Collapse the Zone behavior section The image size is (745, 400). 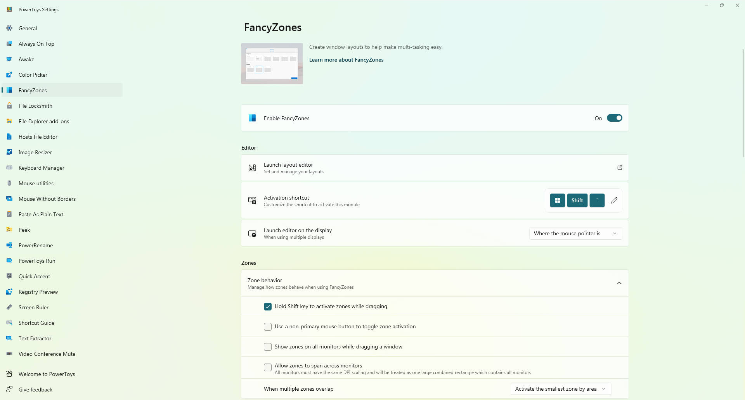619,283
